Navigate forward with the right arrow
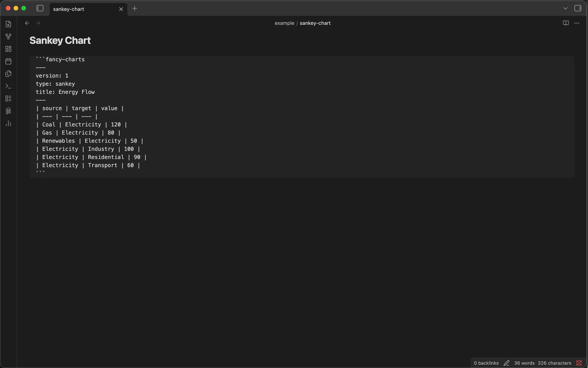588x368 pixels. tap(38, 23)
